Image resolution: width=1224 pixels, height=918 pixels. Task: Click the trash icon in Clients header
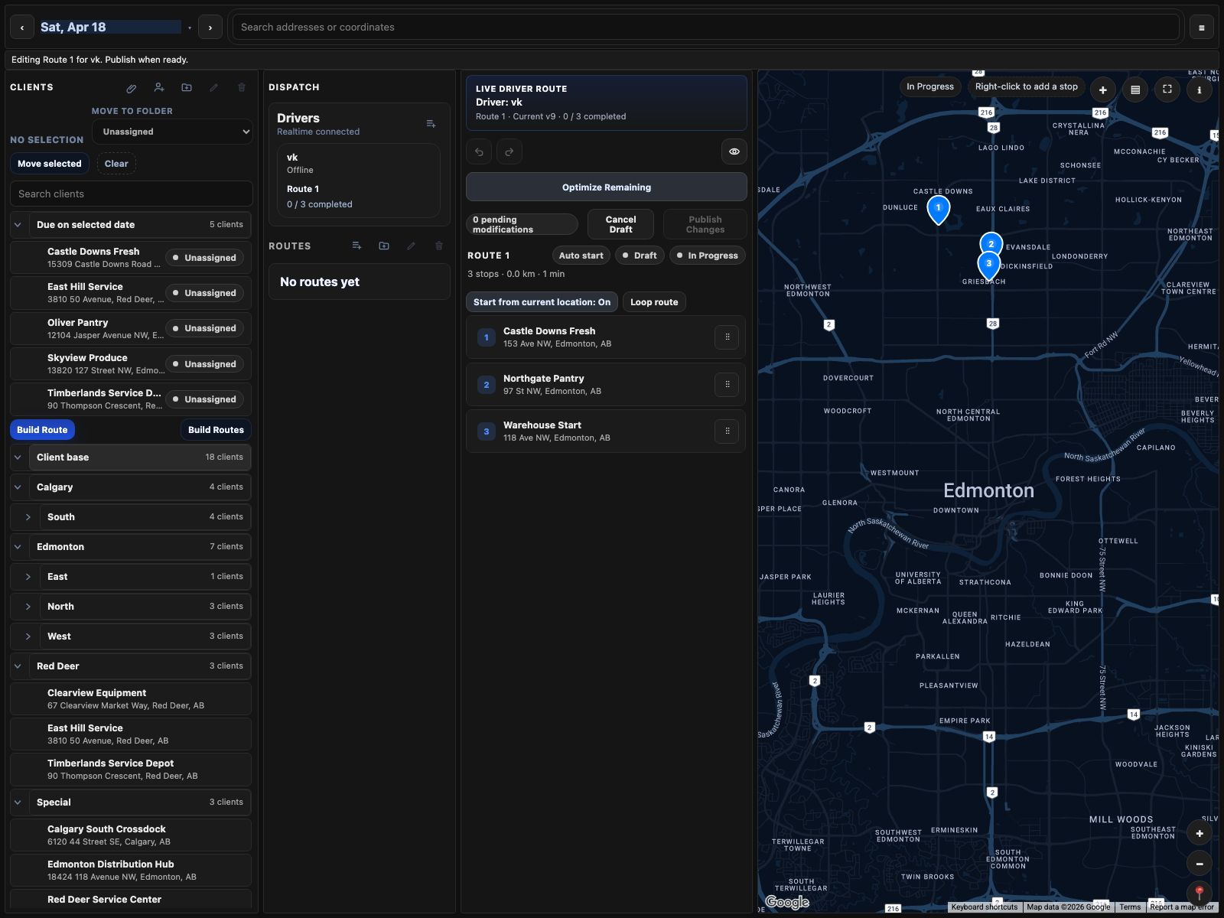242,88
